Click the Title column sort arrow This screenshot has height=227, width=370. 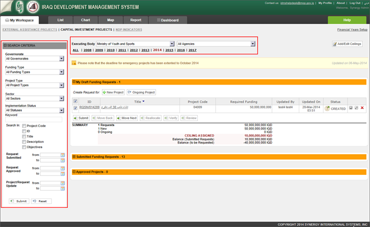[x=144, y=101]
